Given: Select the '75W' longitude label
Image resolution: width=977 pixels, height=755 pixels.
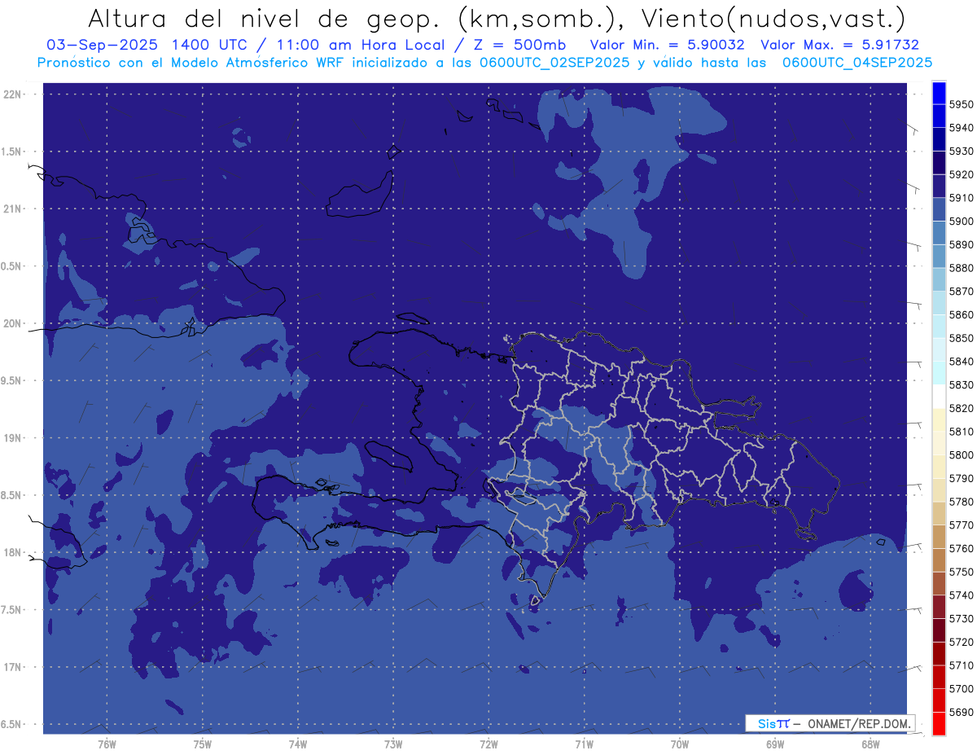Looking at the screenshot, I should click(x=203, y=745).
